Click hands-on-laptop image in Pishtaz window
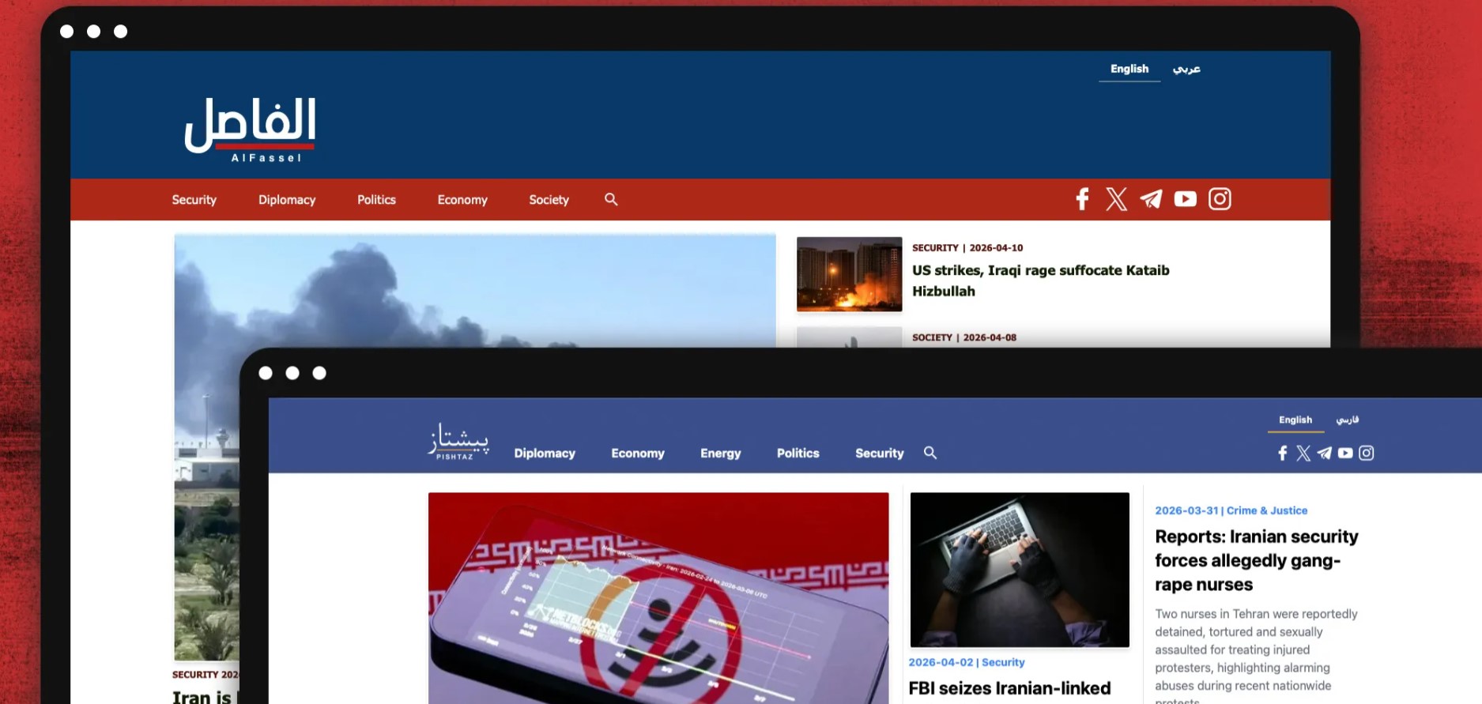This screenshot has height=704, width=1482. (x=1020, y=570)
